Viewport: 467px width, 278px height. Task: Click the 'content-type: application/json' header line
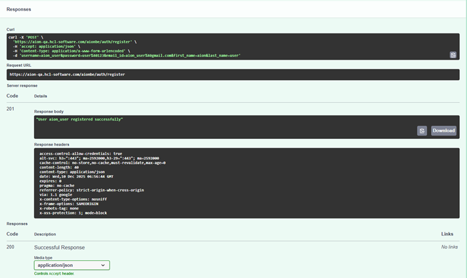click(x=72, y=172)
